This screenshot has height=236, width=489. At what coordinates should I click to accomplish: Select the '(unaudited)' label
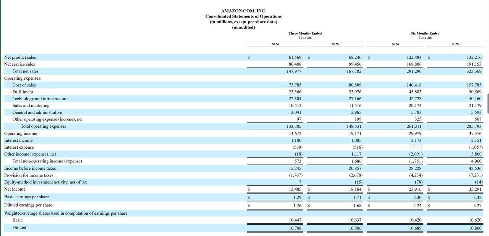tap(243, 27)
